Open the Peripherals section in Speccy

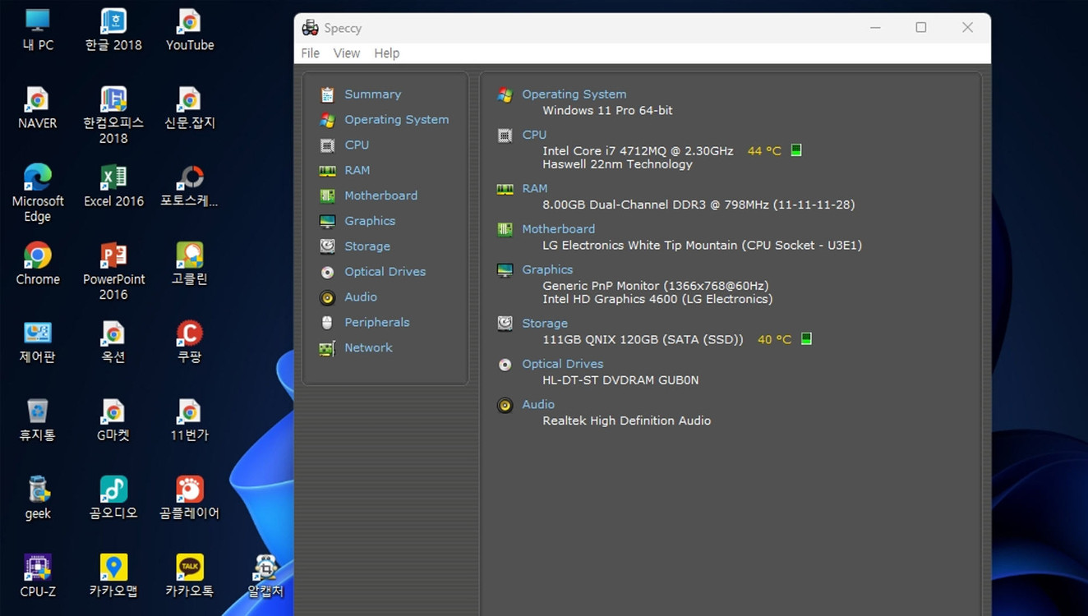(376, 322)
